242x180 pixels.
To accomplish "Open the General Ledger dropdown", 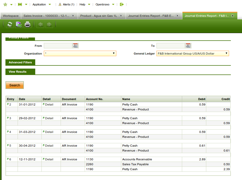I will point(193,54).
